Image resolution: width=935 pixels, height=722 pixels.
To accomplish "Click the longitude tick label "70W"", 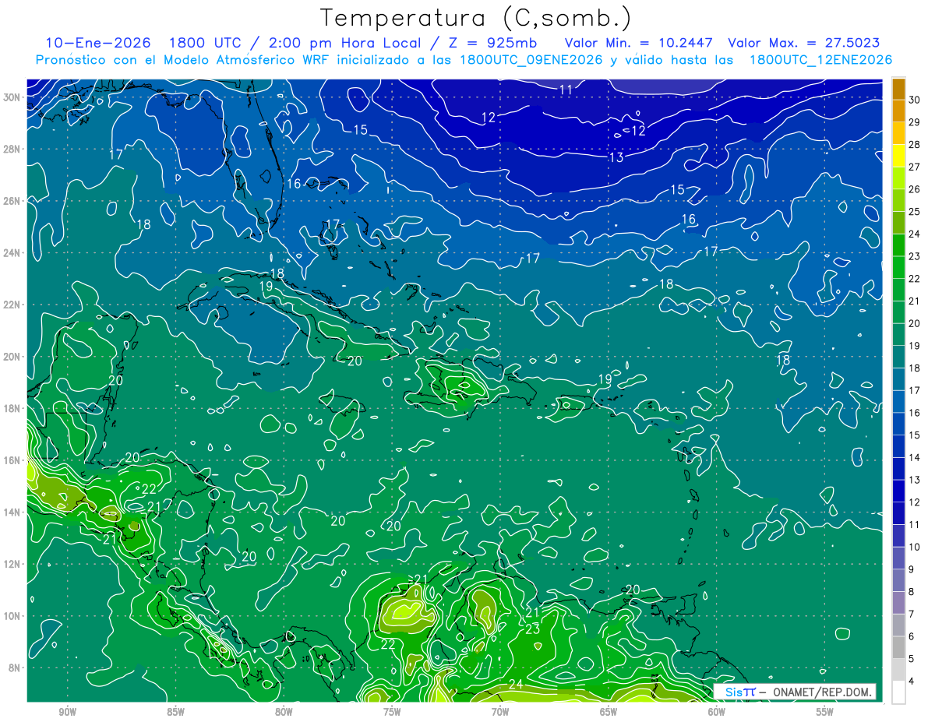I will [500, 712].
